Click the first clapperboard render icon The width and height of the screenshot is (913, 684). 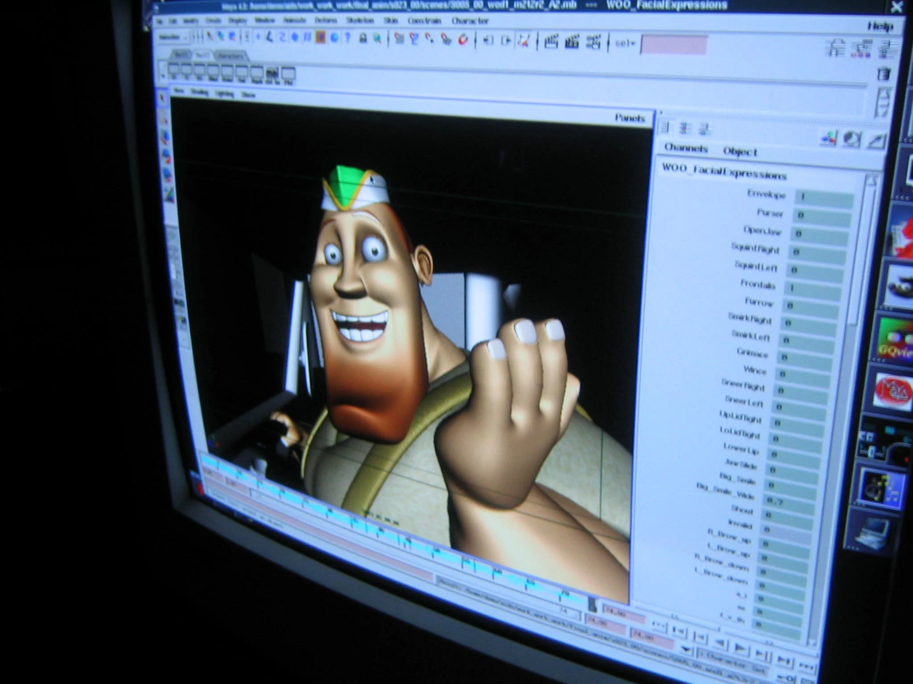[x=551, y=42]
